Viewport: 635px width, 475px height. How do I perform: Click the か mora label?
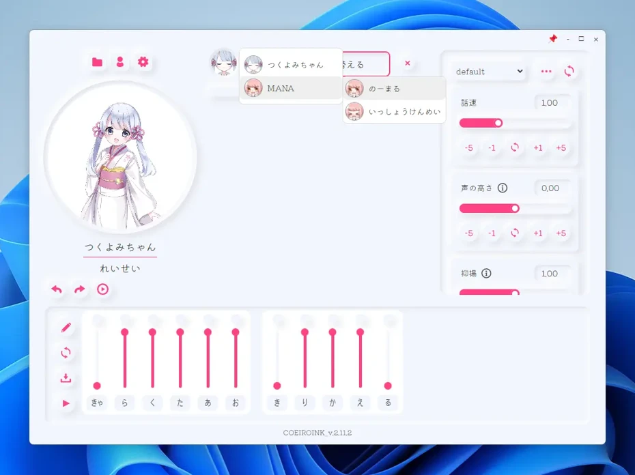click(333, 403)
